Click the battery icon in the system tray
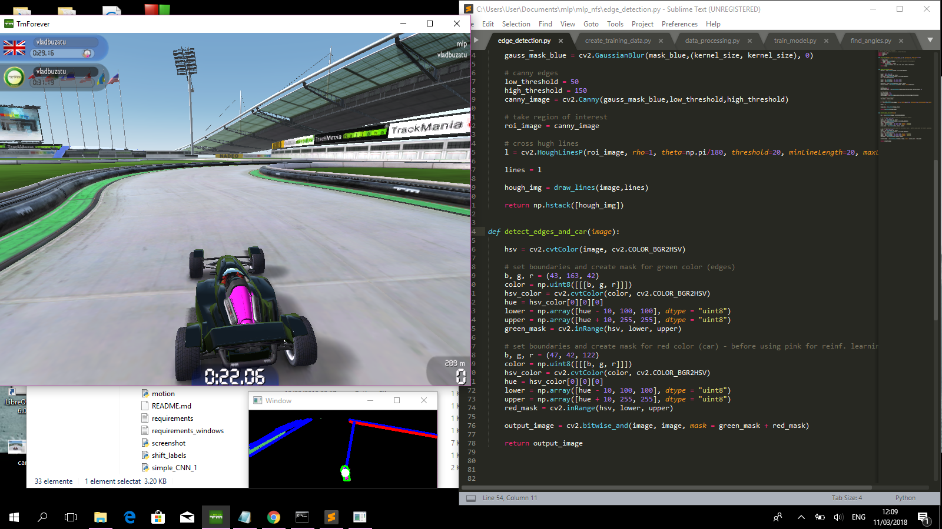 tap(820, 517)
